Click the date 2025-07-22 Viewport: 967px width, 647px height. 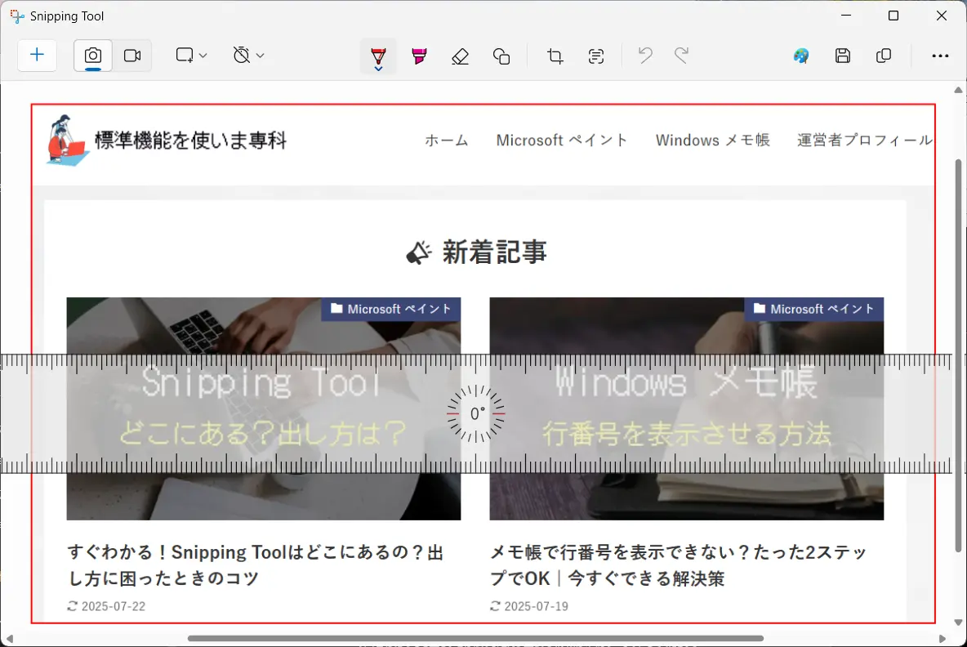114,606
